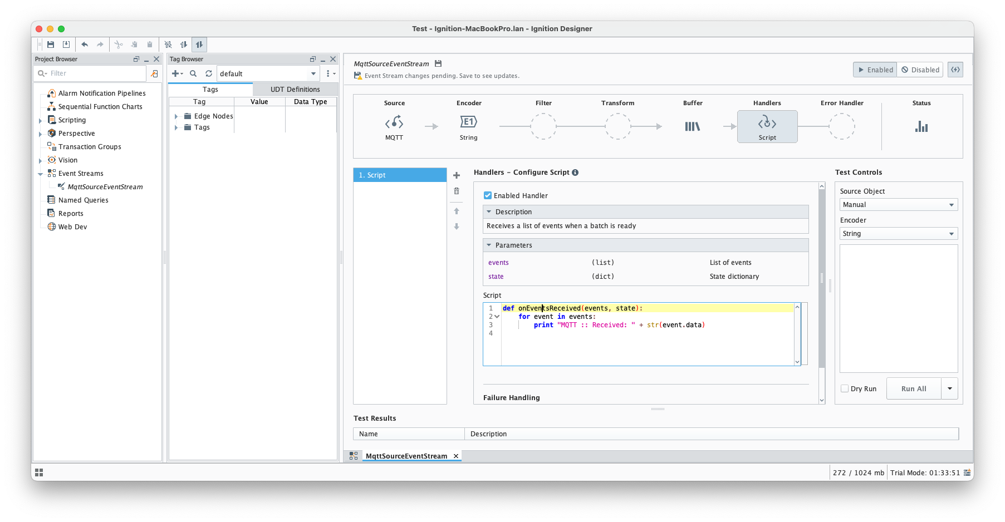This screenshot has height=522, width=1005.
Task: Set communication mode to Read/Write
Action: point(199,45)
